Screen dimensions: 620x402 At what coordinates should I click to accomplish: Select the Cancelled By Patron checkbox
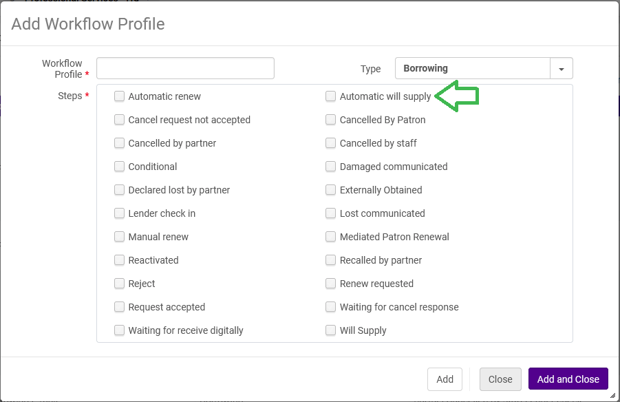(x=331, y=120)
